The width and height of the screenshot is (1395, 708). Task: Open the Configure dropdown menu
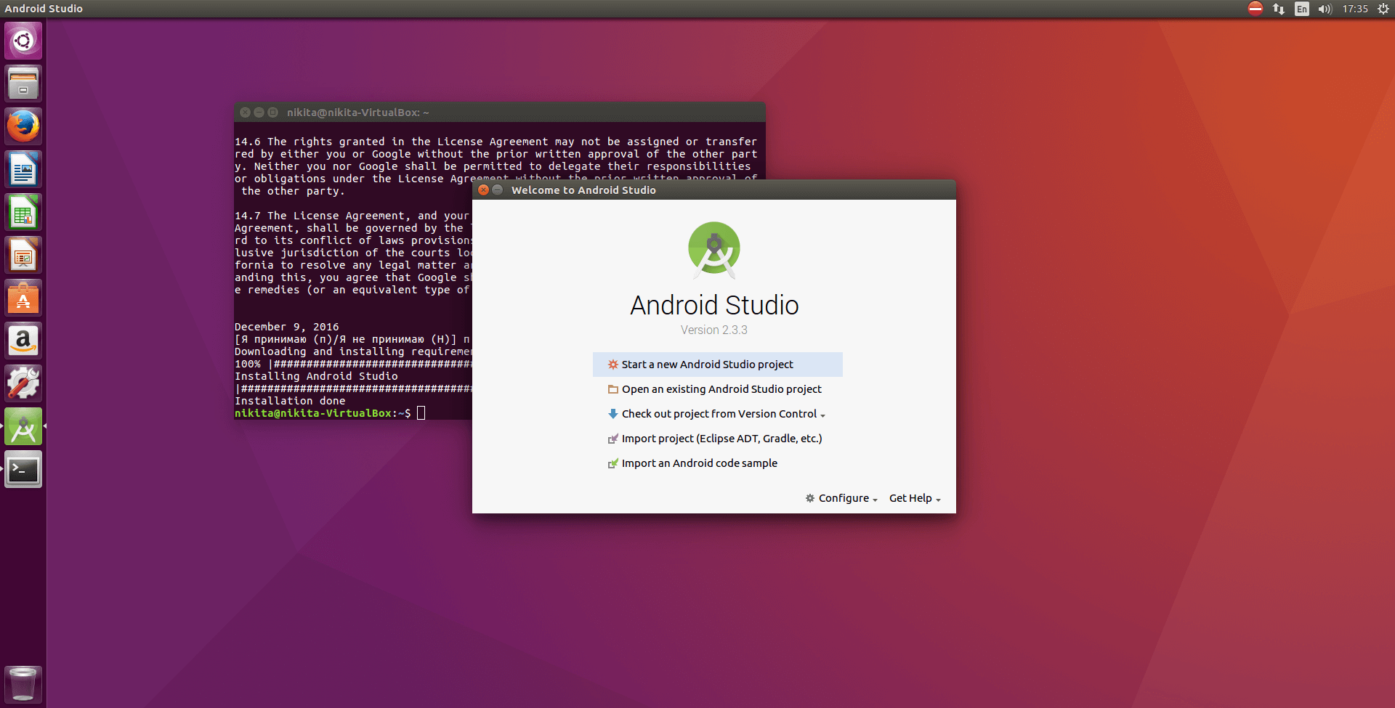841,498
